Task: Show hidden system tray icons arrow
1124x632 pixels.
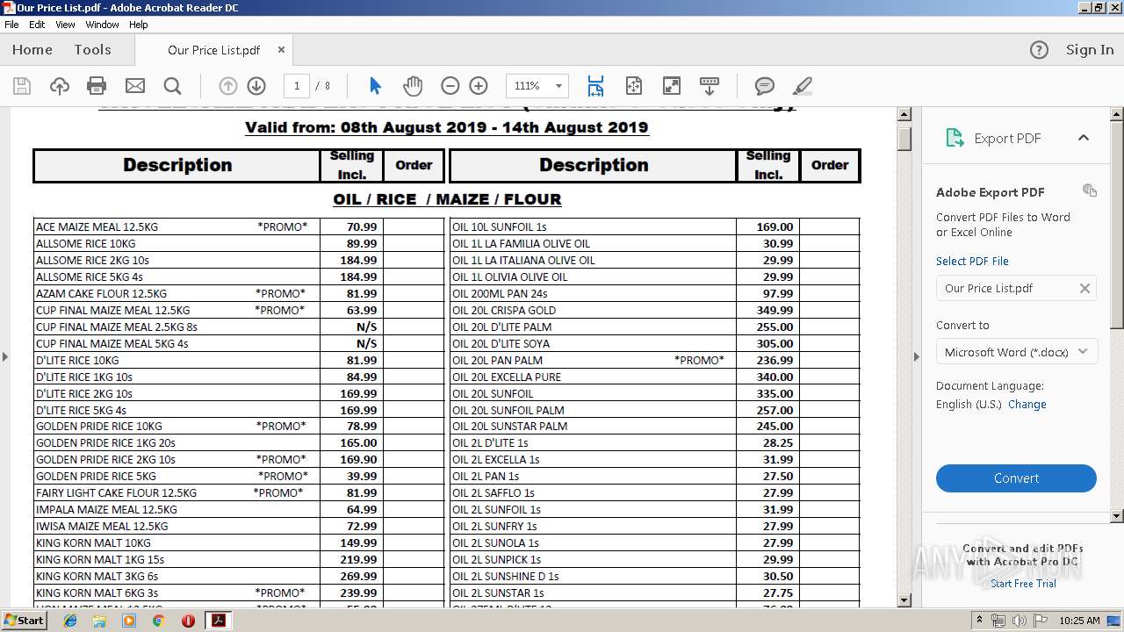Action: coord(979,621)
